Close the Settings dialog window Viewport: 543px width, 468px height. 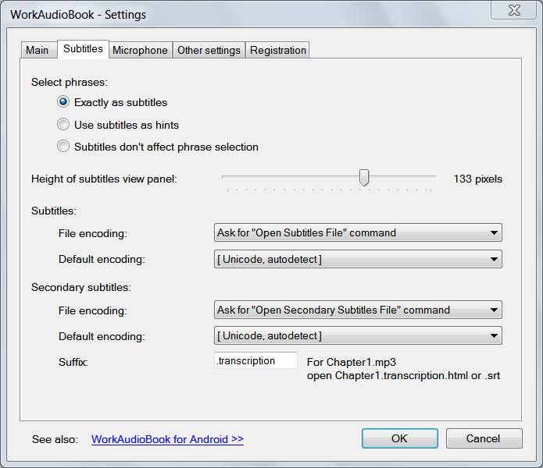tap(513, 10)
